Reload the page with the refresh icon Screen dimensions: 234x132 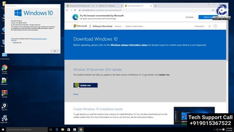[x=75, y=10]
